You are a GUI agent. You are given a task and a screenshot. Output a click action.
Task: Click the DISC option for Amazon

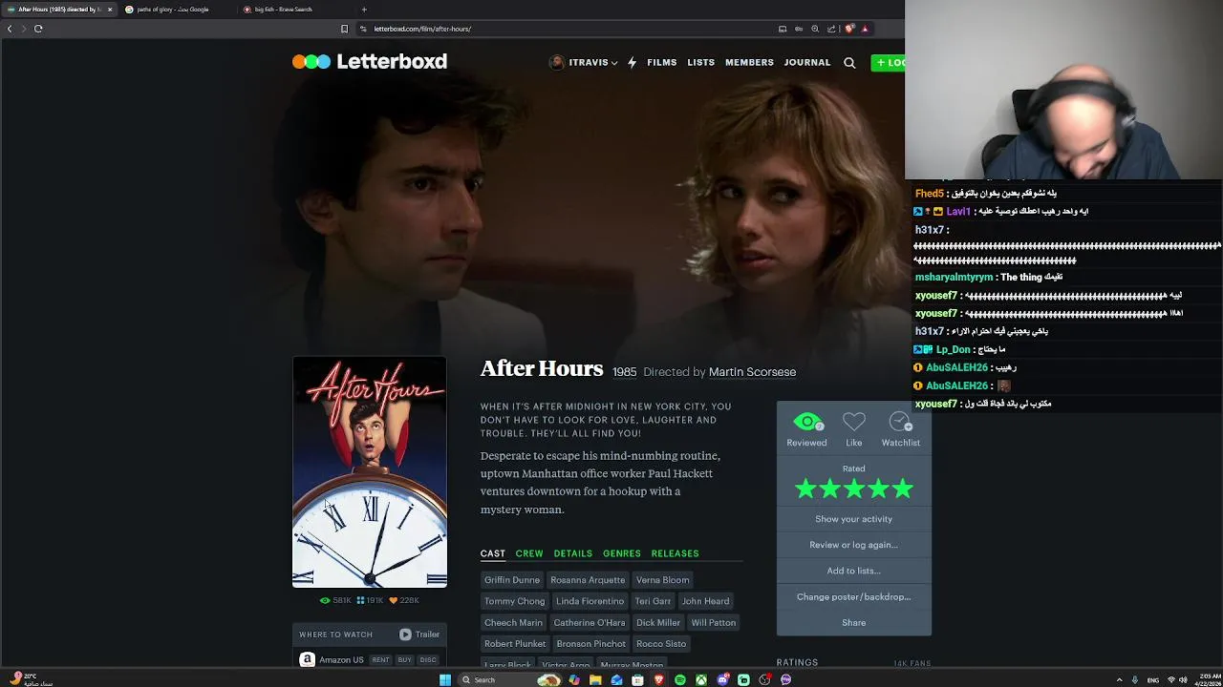tap(428, 659)
